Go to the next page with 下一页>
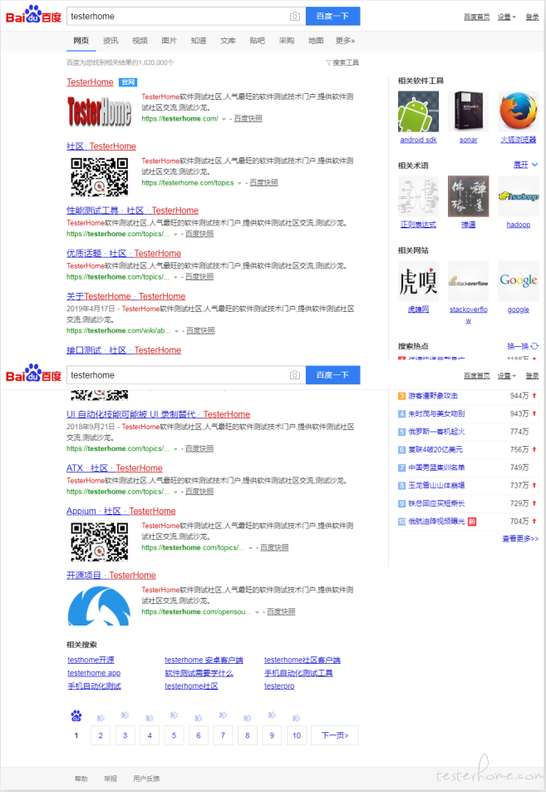 [334, 735]
